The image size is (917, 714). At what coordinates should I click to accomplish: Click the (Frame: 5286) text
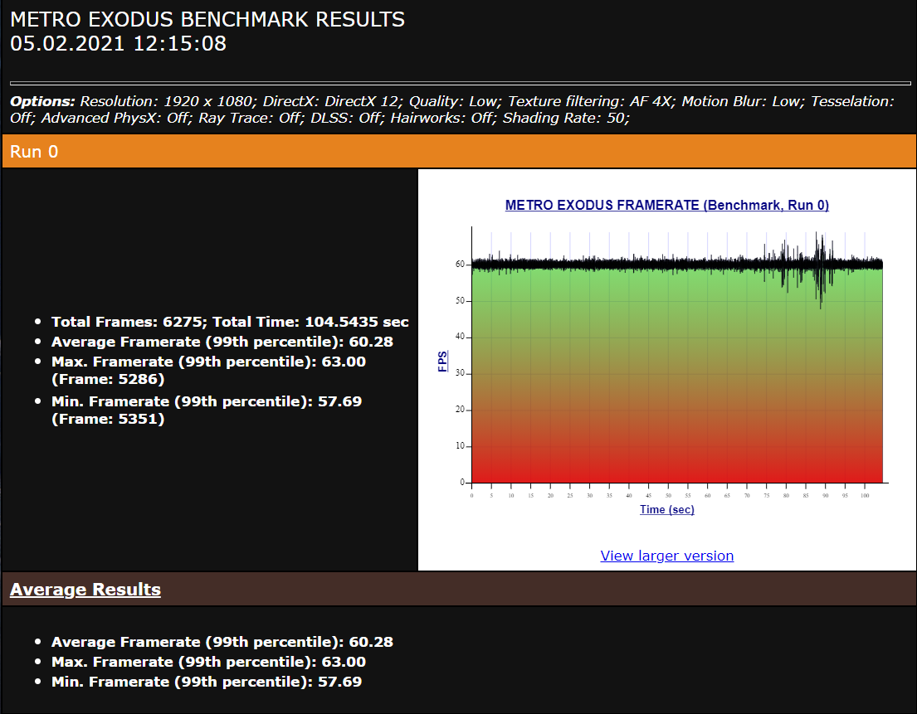click(108, 379)
